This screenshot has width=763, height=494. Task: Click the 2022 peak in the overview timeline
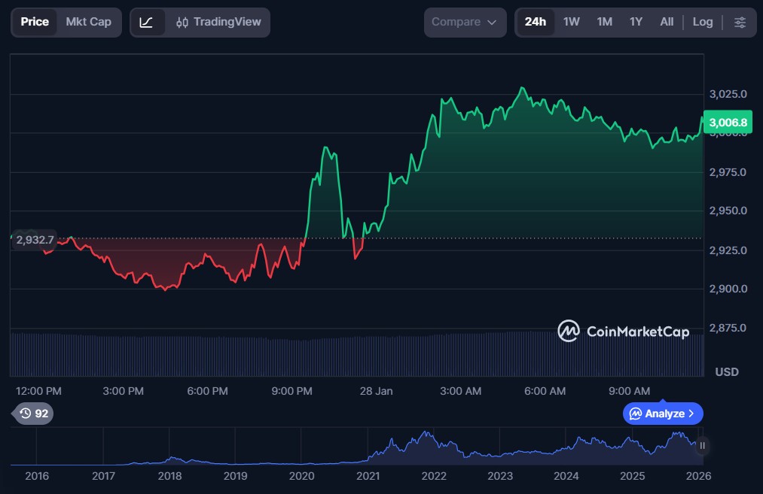click(x=427, y=435)
